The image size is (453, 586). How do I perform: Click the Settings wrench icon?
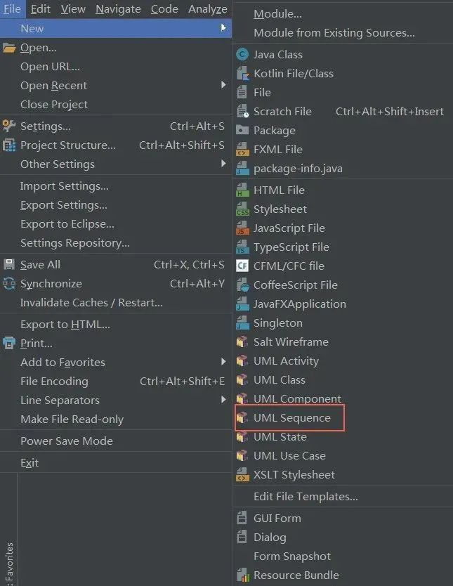click(x=9, y=126)
